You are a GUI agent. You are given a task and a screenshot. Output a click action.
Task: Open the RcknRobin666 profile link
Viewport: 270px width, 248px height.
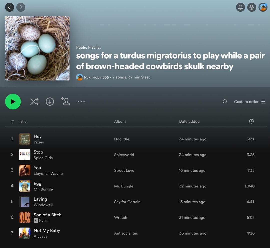pyautogui.click(x=96, y=77)
